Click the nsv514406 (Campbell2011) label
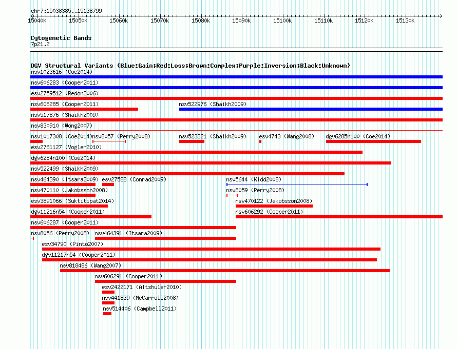This screenshot has width=457, height=349. 140,309
